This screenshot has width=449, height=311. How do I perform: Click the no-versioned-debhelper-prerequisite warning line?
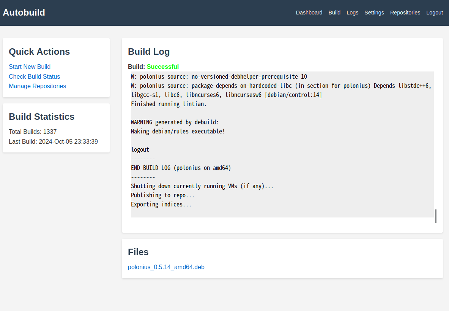(219, 76)
